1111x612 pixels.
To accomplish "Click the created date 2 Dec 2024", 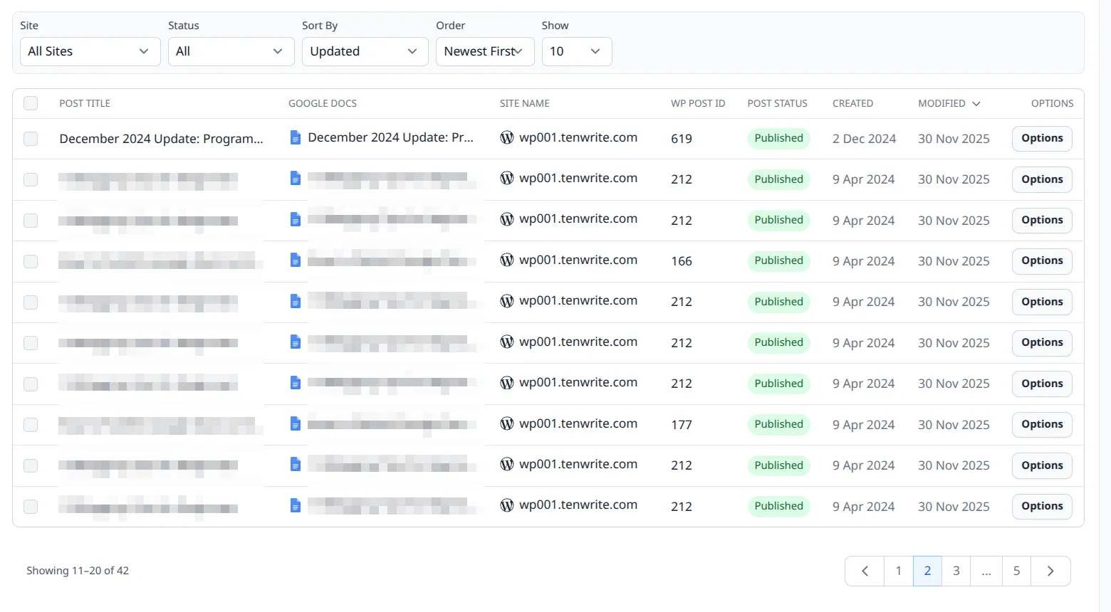I will click(x=865, y=139).
